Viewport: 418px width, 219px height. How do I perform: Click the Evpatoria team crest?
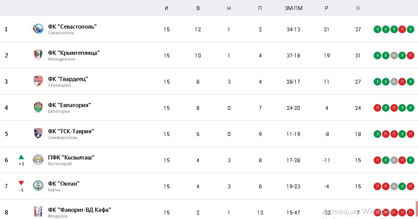[38, 107]
